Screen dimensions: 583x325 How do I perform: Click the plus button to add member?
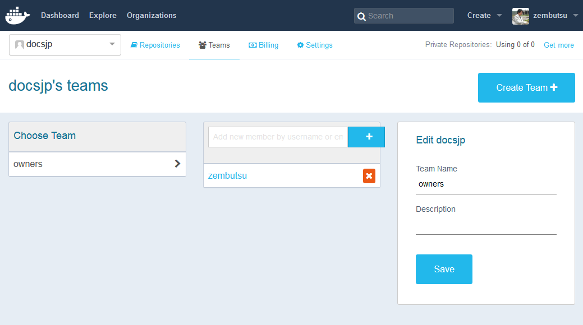coord(366,137)
